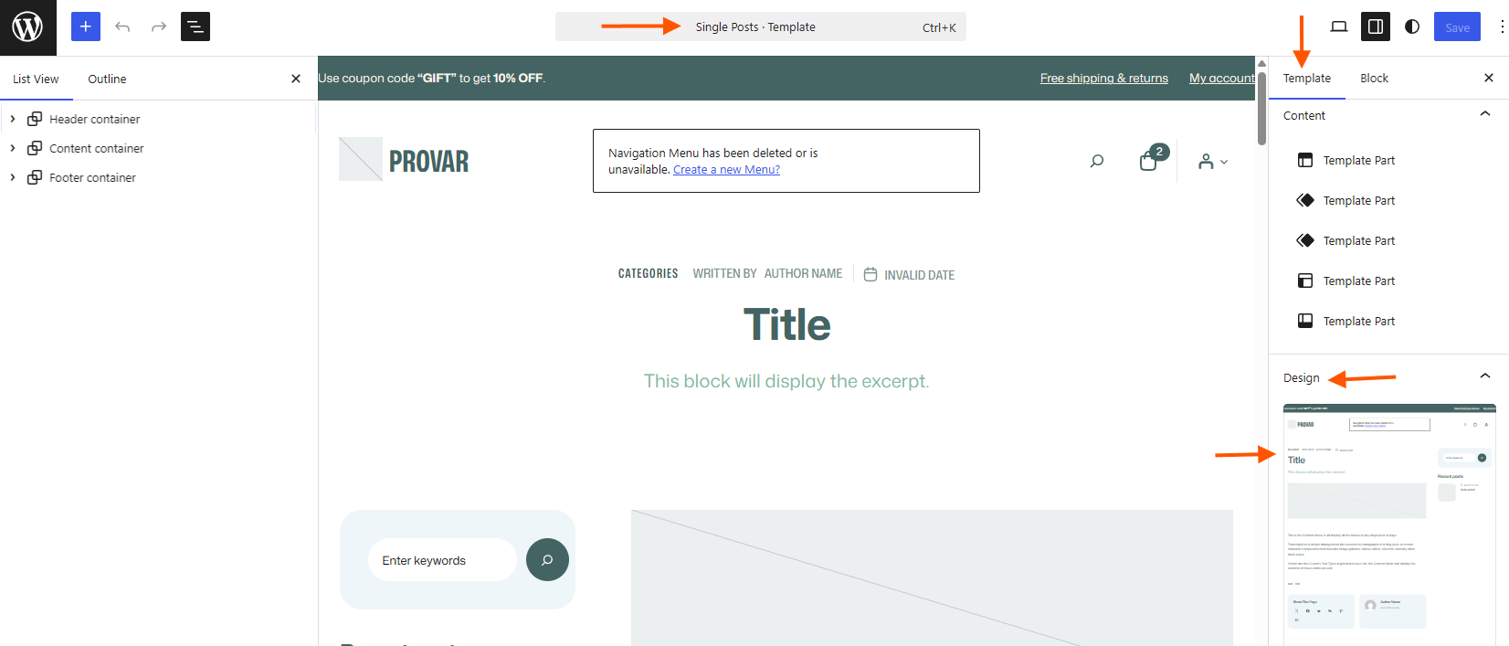Image resolution: width=1509 pixels, height=646 pixels.
Task: Redo the last undone change
Action: [159, 26]
